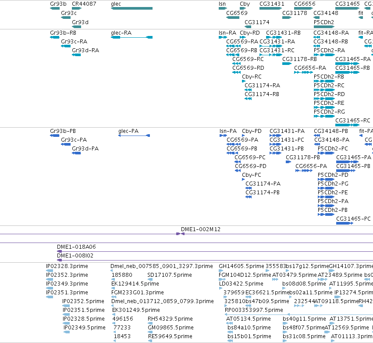Click the Gr93d gene label

[80, 22]
